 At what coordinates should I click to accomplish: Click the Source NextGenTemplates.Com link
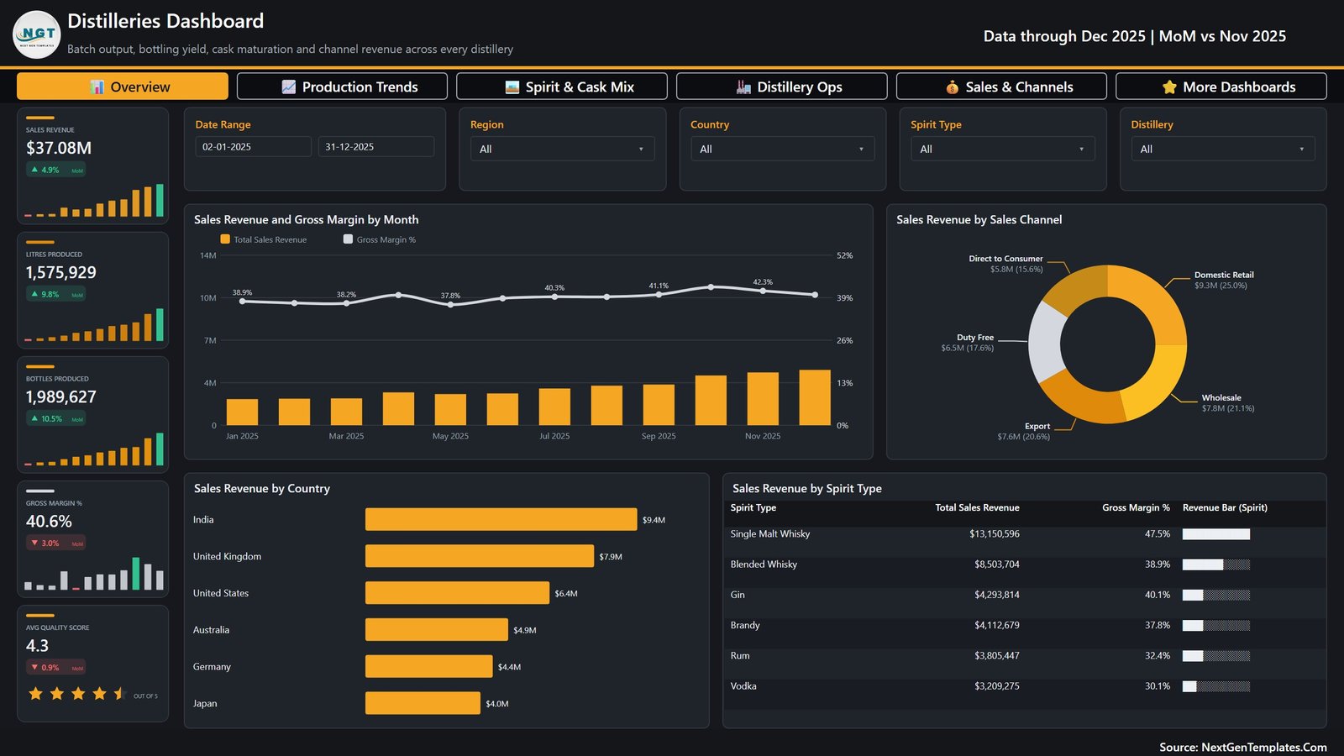pos(1243,747)
